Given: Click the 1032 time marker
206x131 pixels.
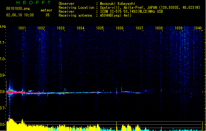Looking at the screenshot, I should pos(41,28).
